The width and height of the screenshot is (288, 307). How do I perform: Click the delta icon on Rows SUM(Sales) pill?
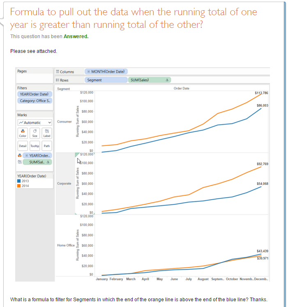point(167,80)
